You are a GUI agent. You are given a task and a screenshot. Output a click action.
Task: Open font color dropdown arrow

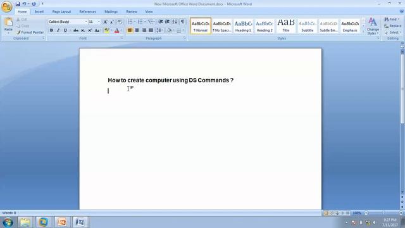coord(121,30)
